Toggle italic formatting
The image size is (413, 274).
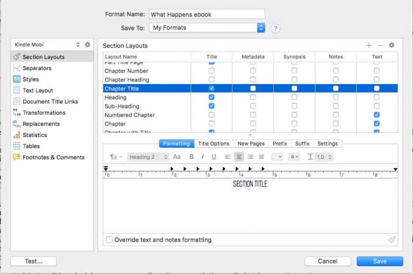(203, 156)
